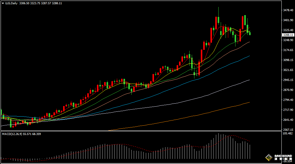Image resolution: width=295 pixels, height=164 pixels.
Task: Click the 105.482 MACD scale label
Action: pos(288,133)
